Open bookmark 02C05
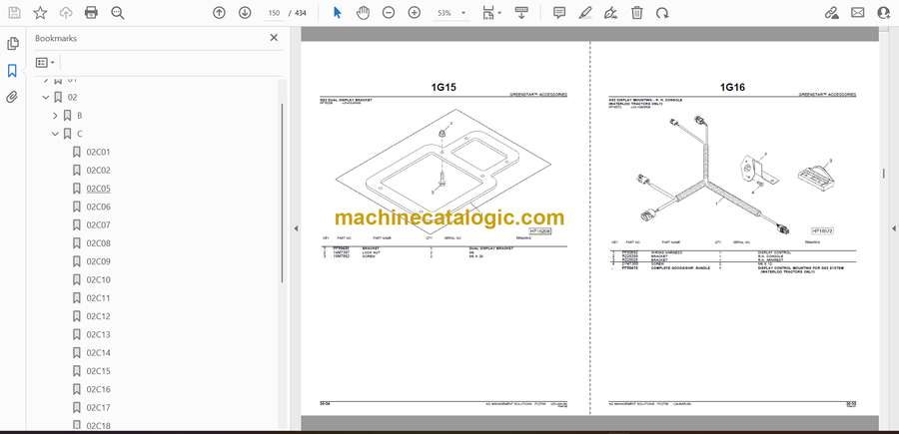This screenshot has height=434, width=899. 99,189
